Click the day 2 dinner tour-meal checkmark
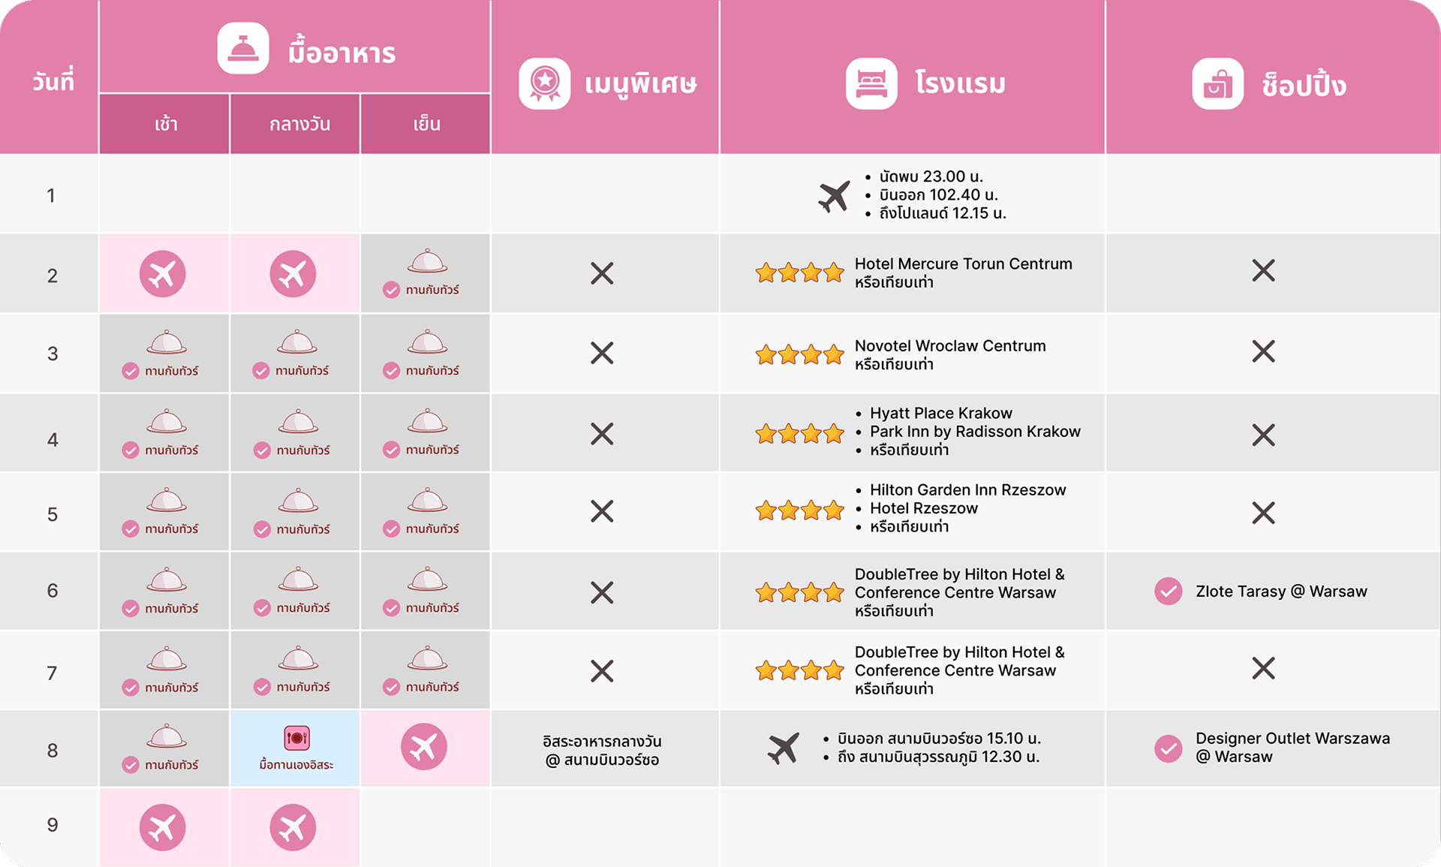 391,290
